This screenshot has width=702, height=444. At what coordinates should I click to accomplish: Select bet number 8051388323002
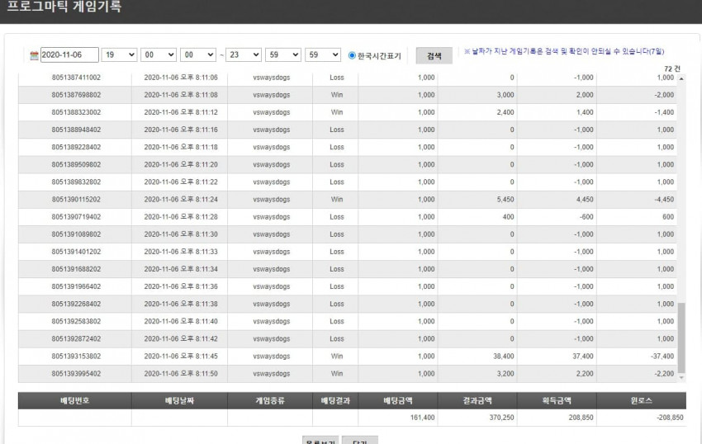76,112
